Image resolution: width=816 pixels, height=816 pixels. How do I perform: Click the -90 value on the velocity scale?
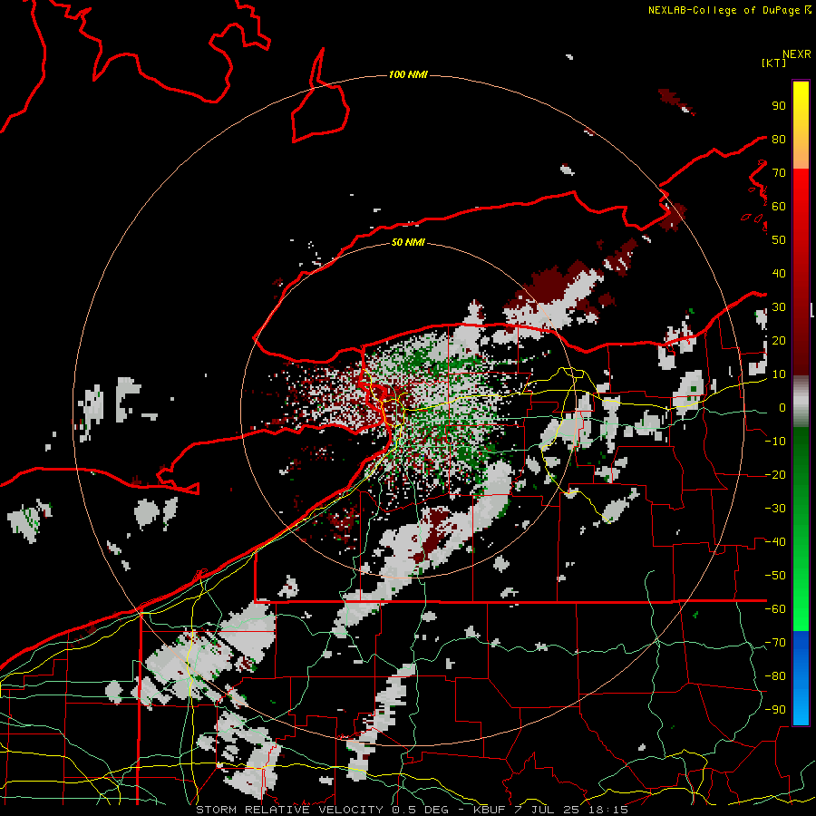pyautogui.click(x=775, y=710)
